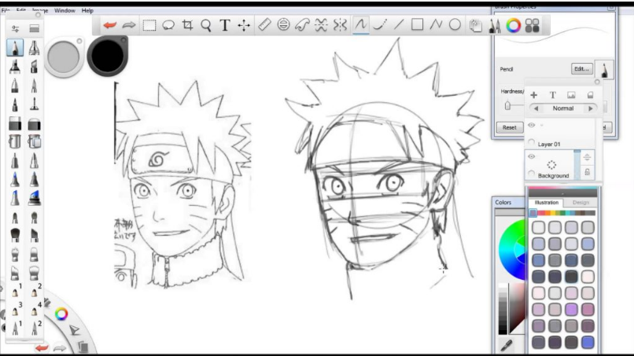Add a new layer with plus icon

534,95
